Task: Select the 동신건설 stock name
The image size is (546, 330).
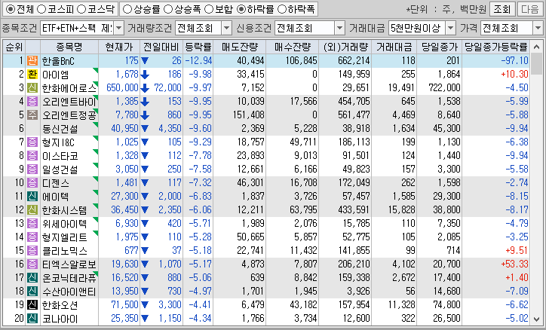Action: click(60, 129)
